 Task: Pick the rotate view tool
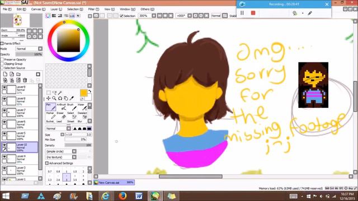point(60,98)
